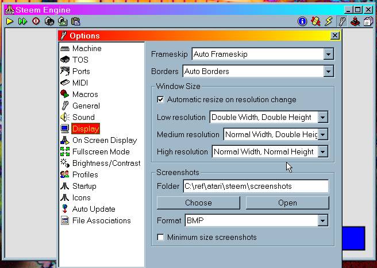Open the disk manager icon
Screen dimensions: 377x268
368,22
